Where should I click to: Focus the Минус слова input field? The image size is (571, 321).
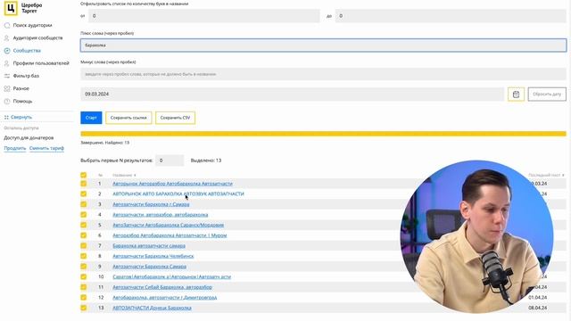click(x=323, y=74)
